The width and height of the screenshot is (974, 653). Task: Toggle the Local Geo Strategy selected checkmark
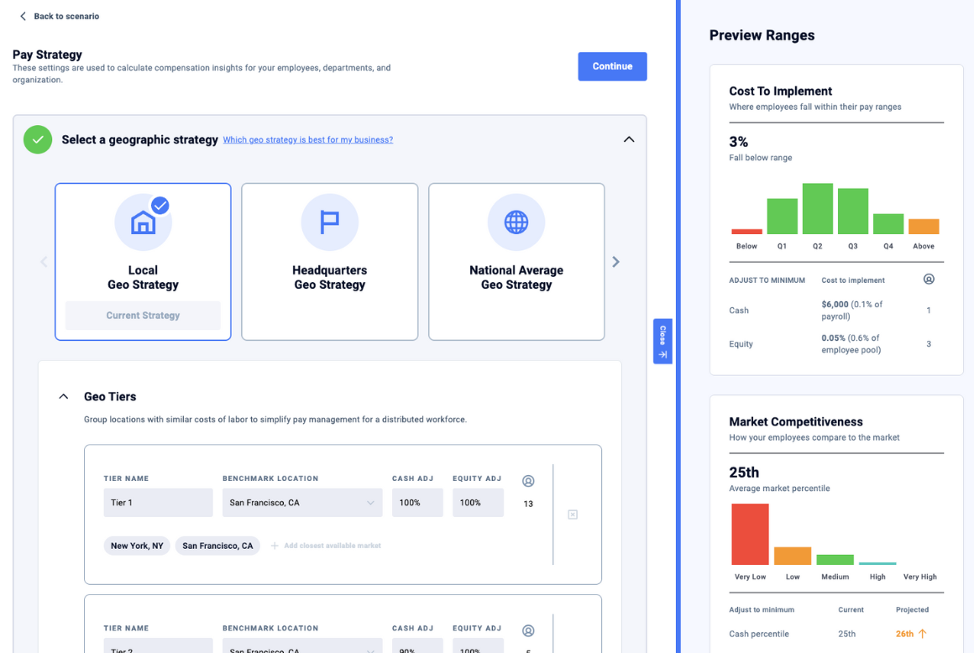pyautogui.click(x=160, y=206)
